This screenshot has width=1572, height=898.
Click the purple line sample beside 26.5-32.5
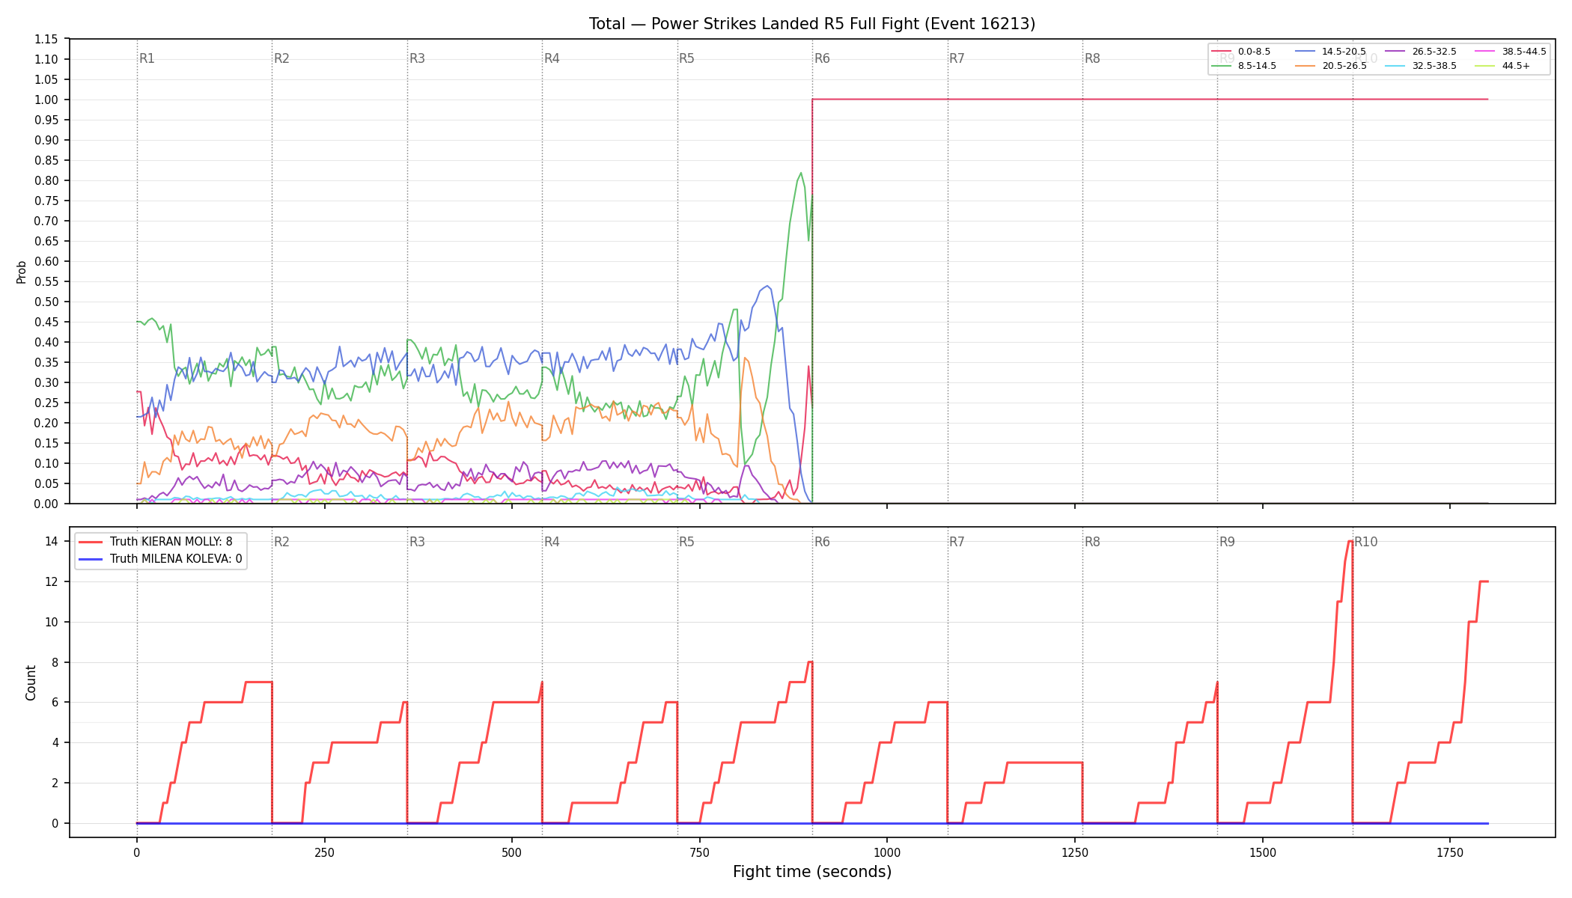tap(1395, 52)
